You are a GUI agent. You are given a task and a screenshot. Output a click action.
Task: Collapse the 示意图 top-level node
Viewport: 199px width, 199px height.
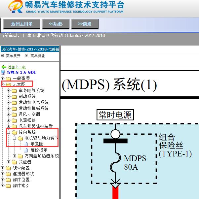click(2, 84)
